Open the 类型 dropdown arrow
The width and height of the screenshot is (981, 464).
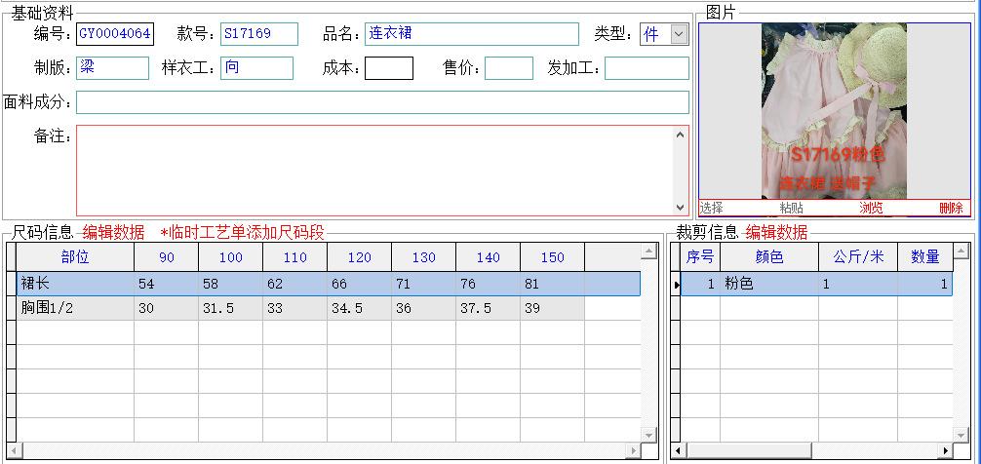coord(680,34)
